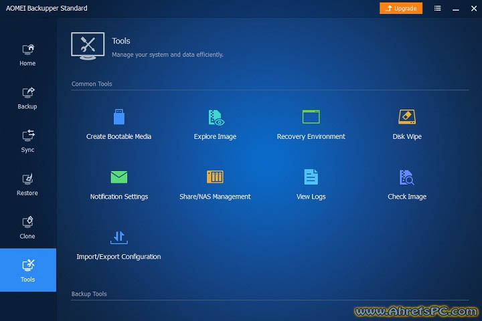Launch the Check Image tool
Viewport: 482px width, 321px height.
407,185
